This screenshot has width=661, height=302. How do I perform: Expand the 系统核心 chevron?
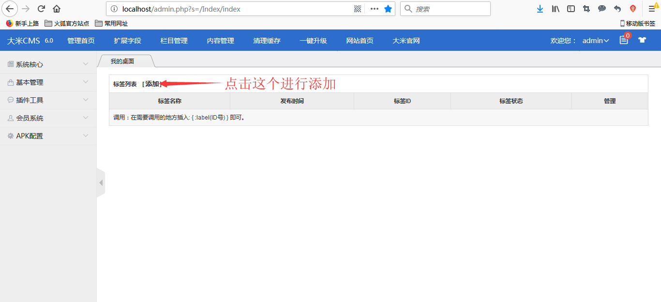pyautogui.click(x=86, y=64)
